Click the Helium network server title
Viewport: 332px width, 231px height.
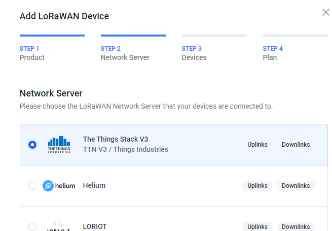94,185
